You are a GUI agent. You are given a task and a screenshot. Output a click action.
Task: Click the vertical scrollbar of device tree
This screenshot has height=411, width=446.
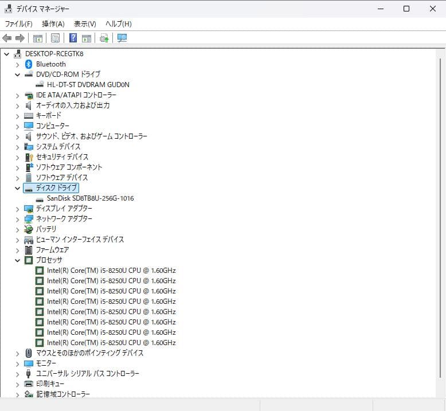click(x=440, y=219)
